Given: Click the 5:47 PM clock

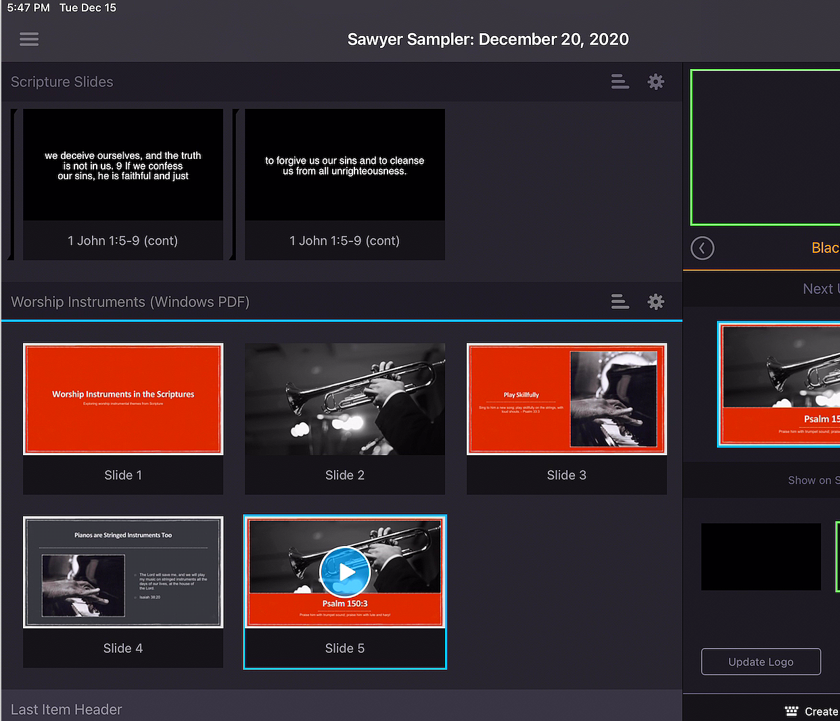Looking at the screenshot, I should point(28,7).
